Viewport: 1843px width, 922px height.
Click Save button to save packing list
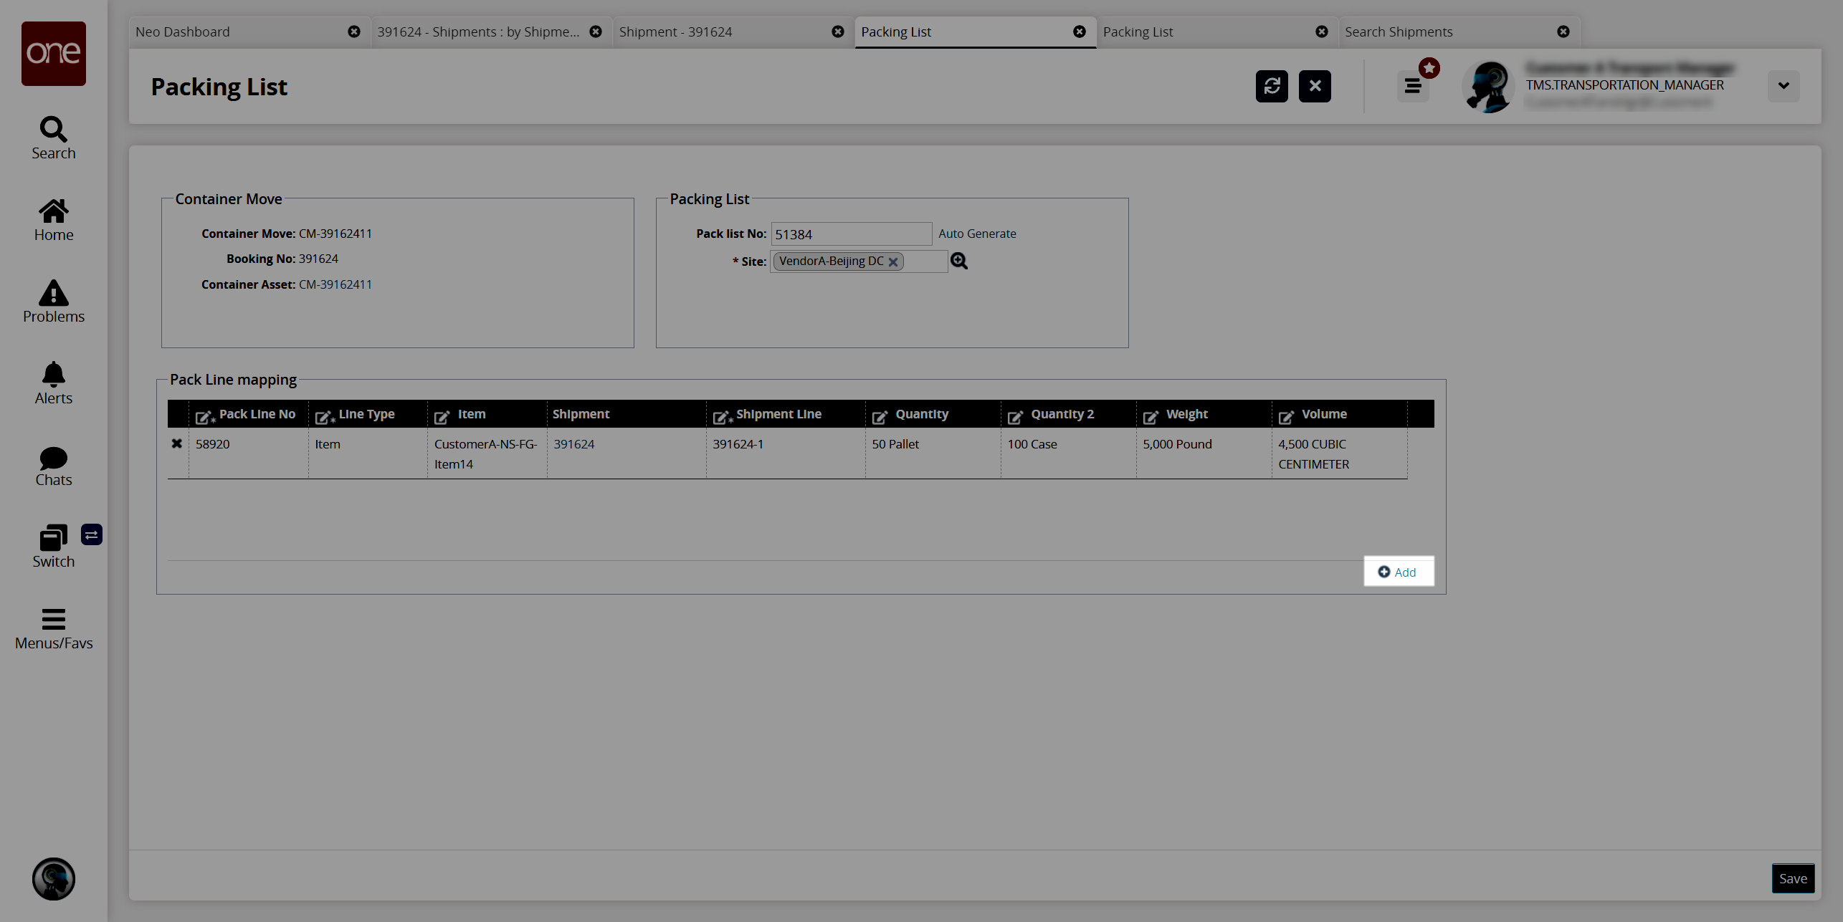1791,878
